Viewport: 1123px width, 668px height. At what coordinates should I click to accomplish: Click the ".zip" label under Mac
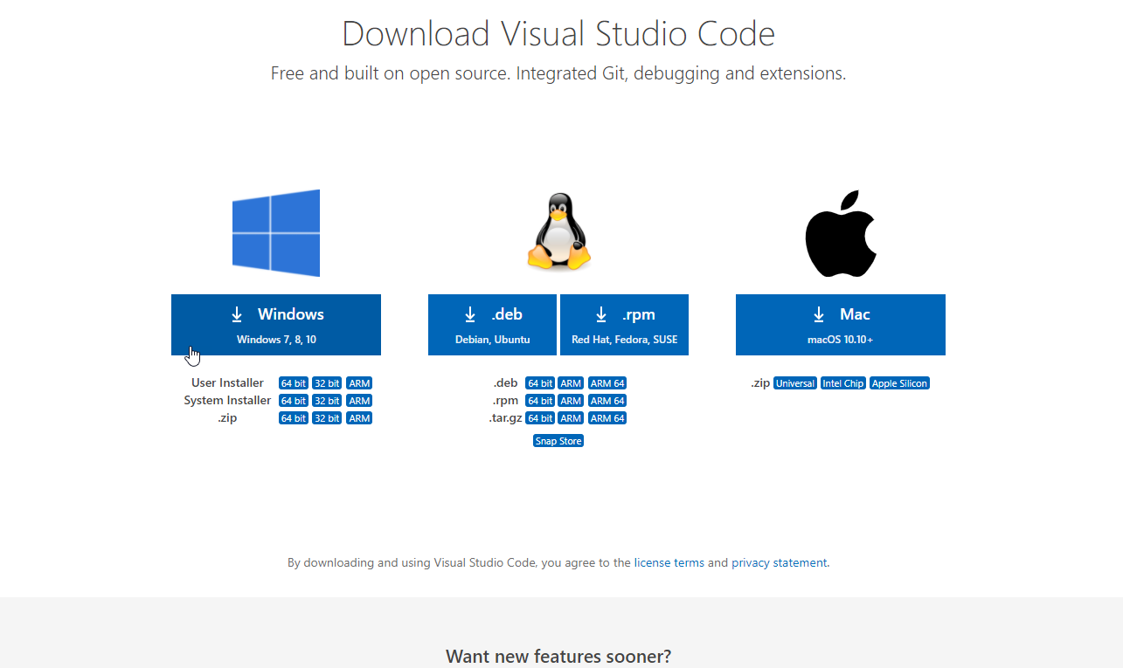[760, 383]
